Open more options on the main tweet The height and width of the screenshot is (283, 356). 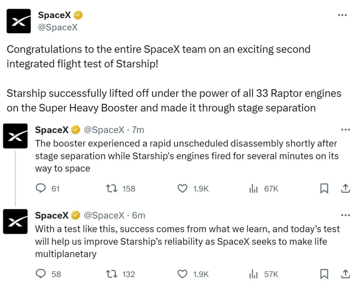pos(343,16)
